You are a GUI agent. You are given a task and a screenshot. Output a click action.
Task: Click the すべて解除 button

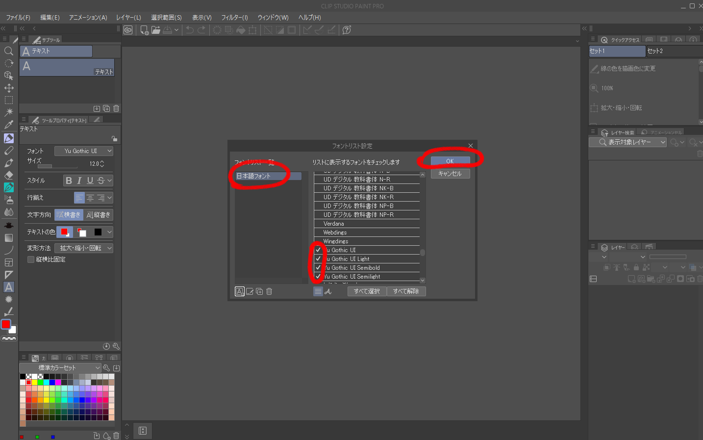pos(406,291)
